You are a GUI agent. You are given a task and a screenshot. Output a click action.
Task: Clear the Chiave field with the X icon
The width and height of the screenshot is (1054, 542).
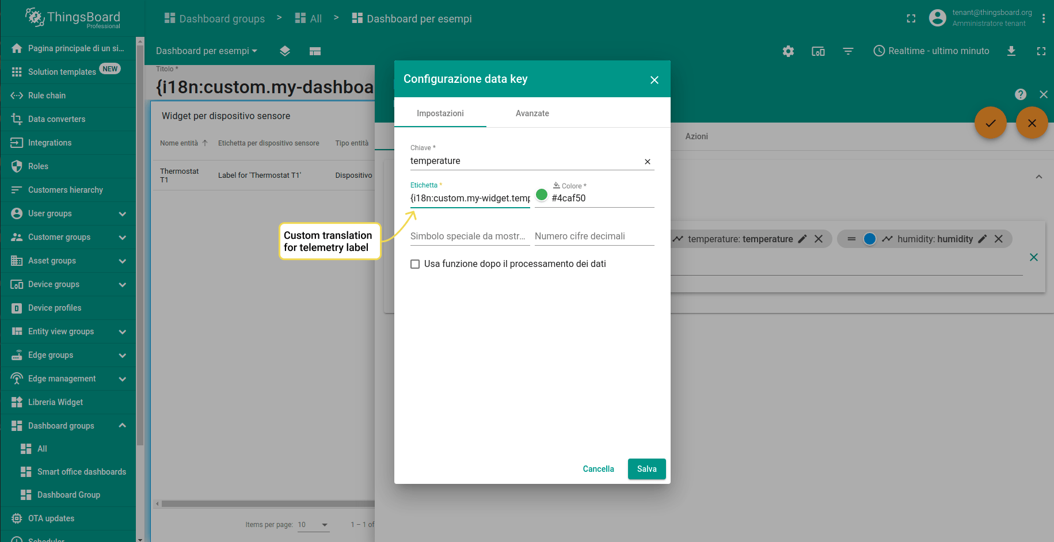pos(647,162)
